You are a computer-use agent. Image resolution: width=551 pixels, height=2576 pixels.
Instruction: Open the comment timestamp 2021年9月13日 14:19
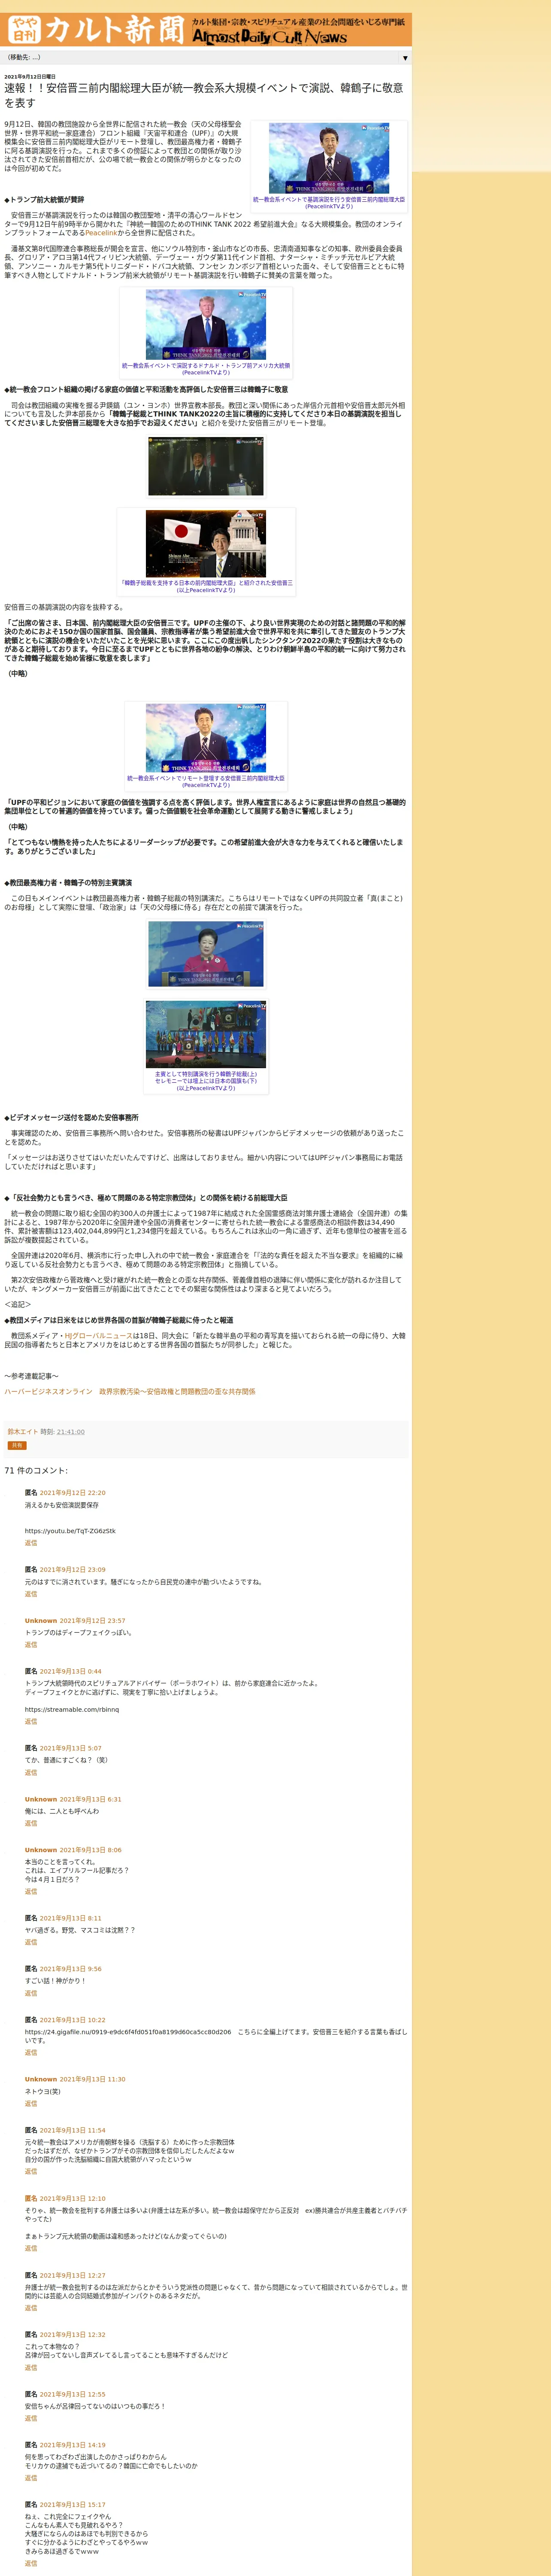[x=72, y=2445]
